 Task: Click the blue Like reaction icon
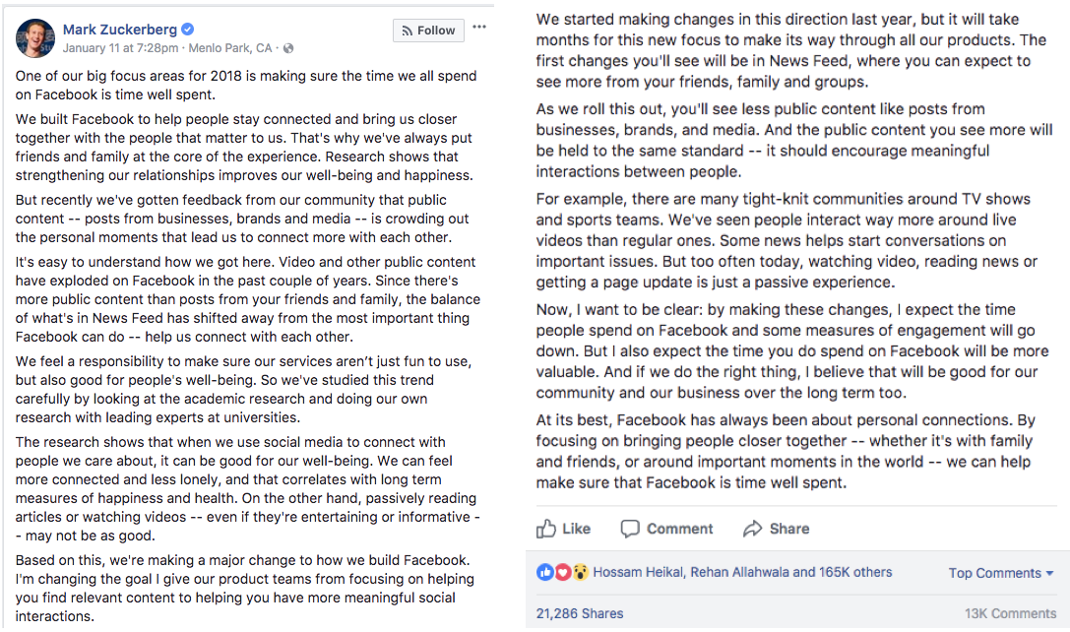(545, 572)
